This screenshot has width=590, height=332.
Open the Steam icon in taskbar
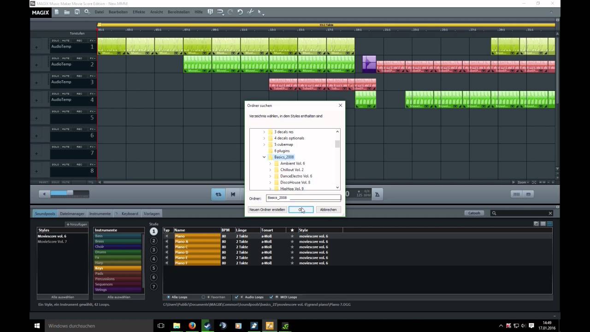[x=207, y=326]
